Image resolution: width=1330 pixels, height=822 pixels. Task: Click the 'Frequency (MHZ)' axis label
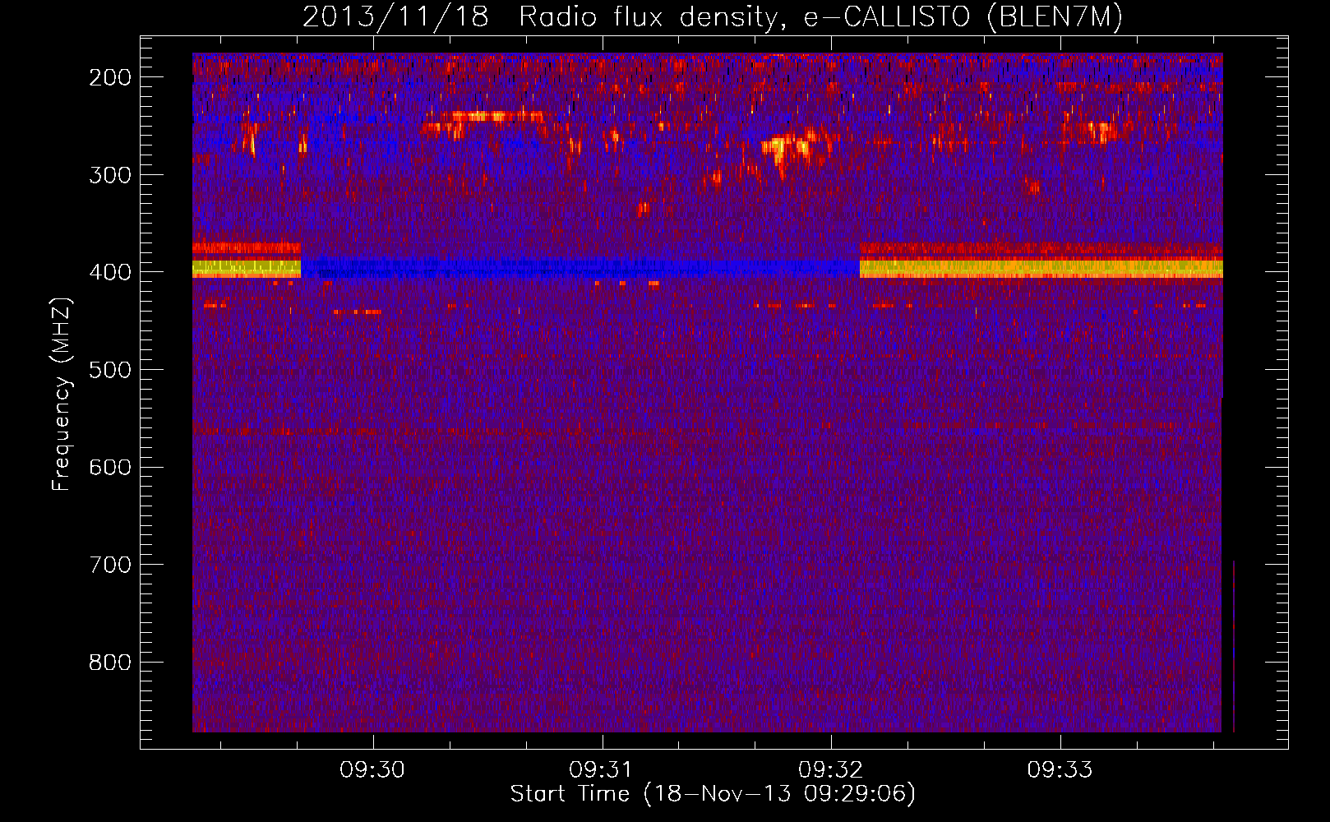point(62,394)
